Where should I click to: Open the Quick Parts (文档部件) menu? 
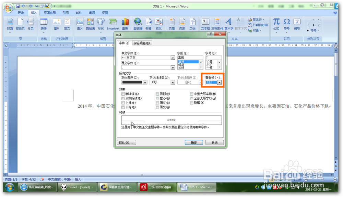[217, 24]
